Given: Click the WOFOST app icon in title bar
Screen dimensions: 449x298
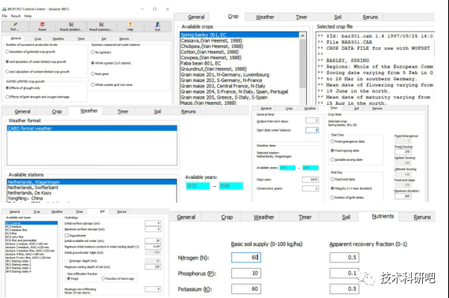Looking at the screenshot, I should pyautogui.click(x=4, y=9).
